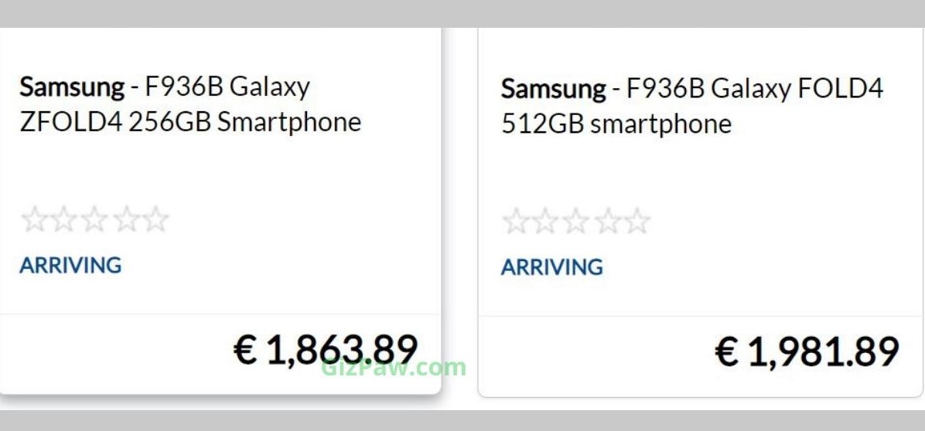Click first star of ZFOLD4 256GB rating

(x=34, y=220)
